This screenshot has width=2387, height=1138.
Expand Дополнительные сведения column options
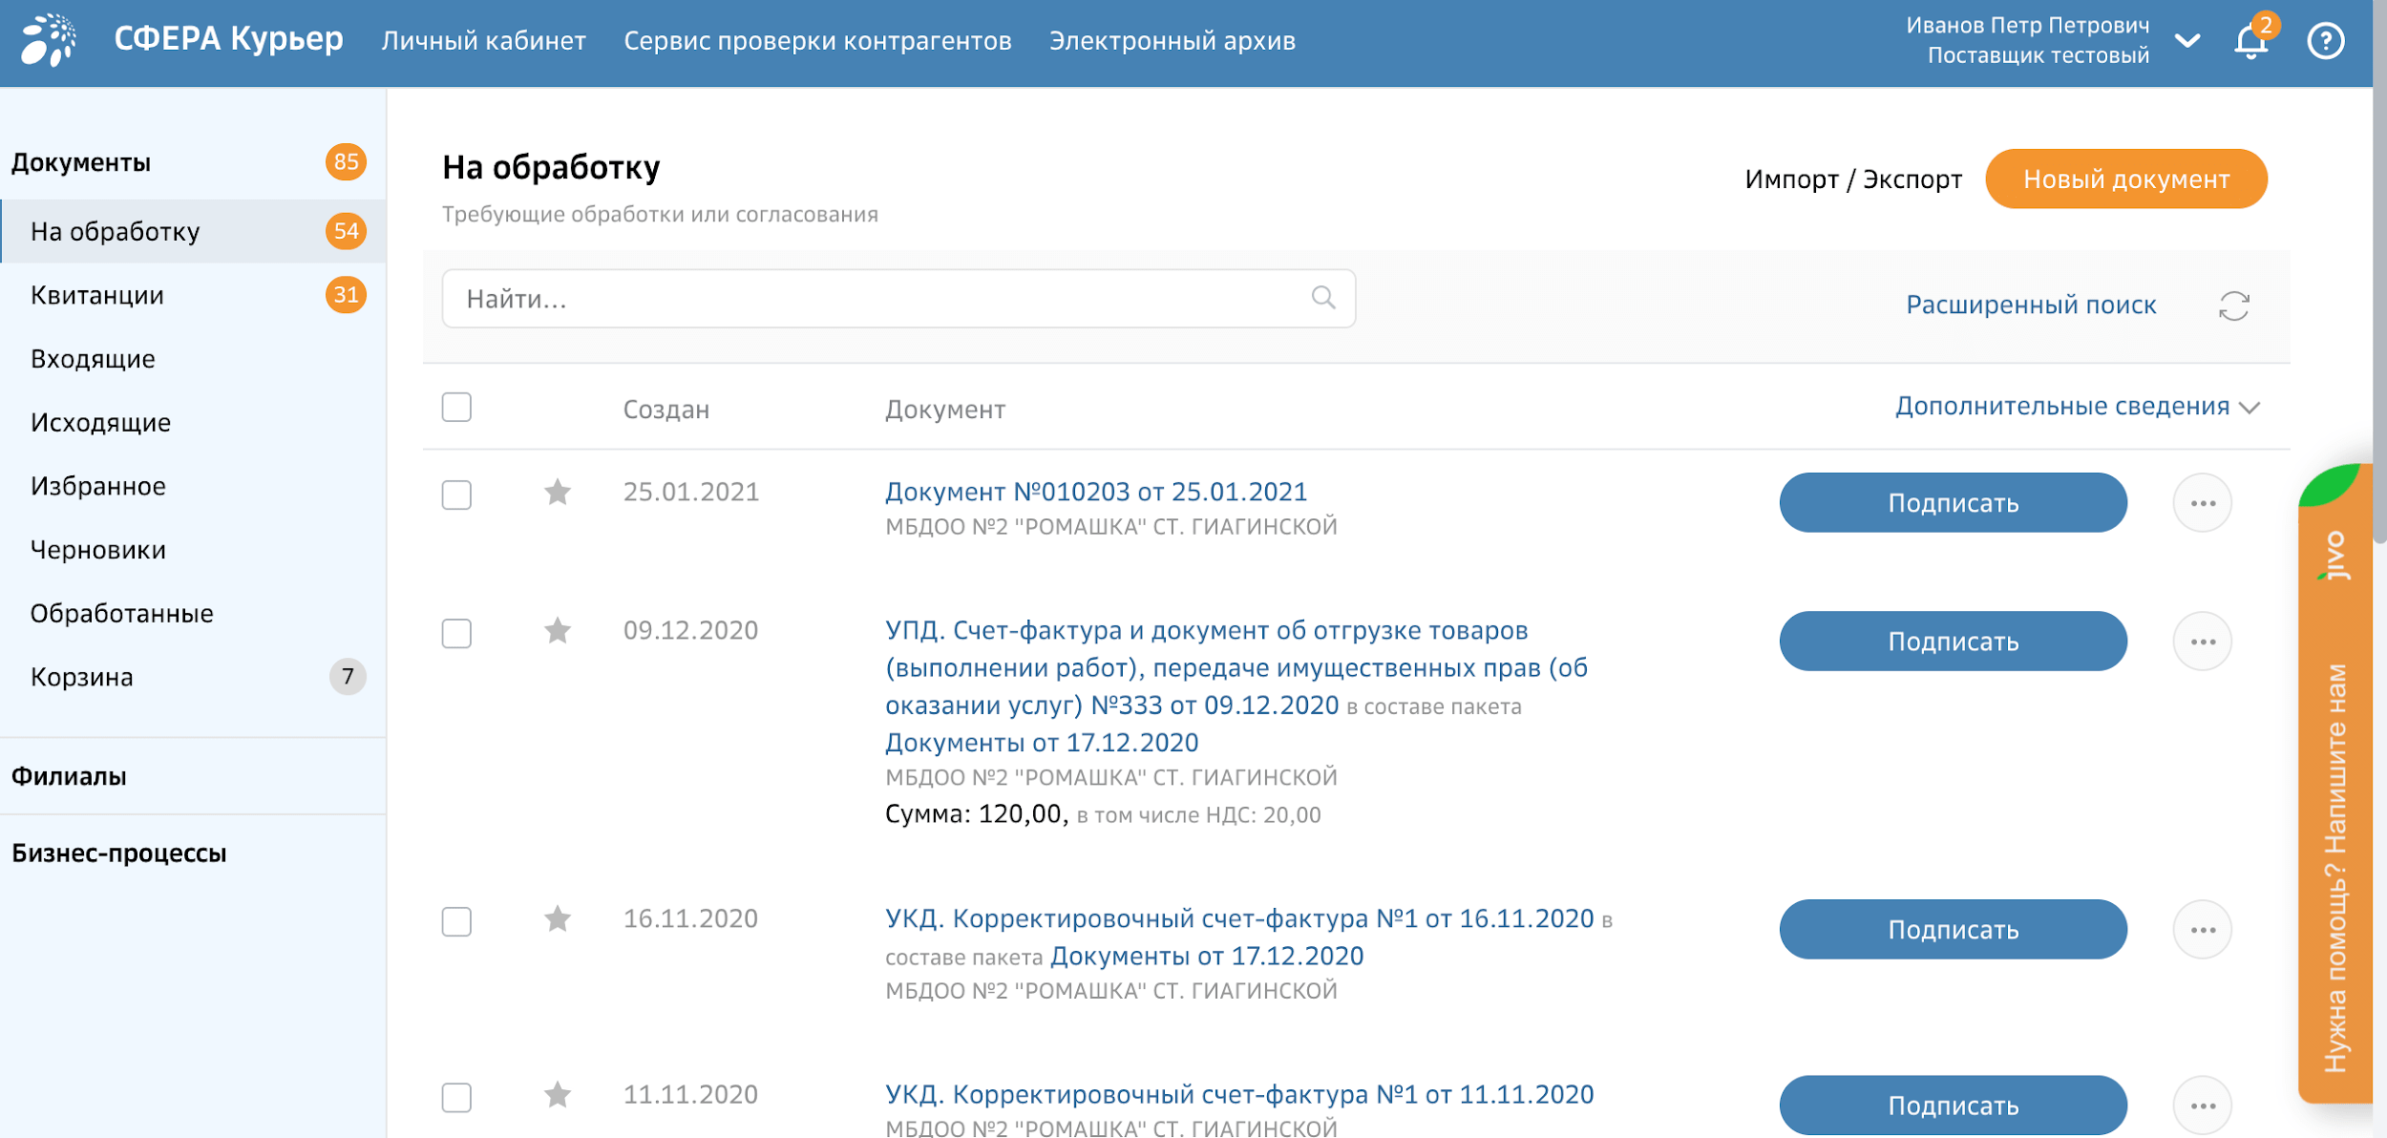2078,407
